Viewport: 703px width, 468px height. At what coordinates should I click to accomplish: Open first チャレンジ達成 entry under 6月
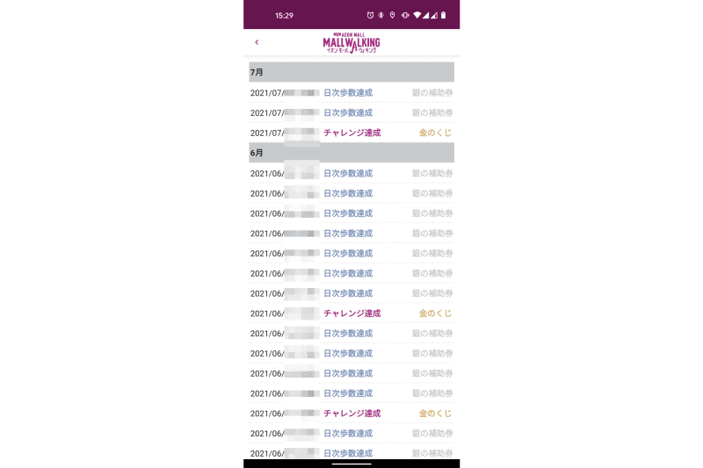[351, 313]
